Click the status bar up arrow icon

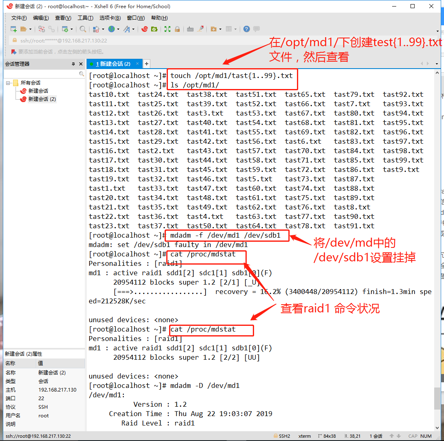tap(392, 436)
